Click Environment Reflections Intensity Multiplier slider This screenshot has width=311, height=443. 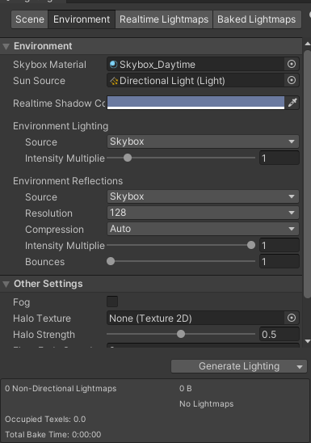(x=181, y=245)
